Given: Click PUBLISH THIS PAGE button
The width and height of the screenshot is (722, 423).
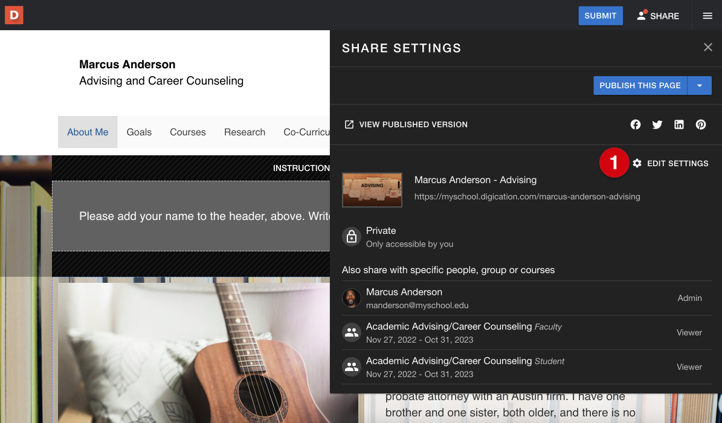Looking at the screenshot, I should coord(640,86).
